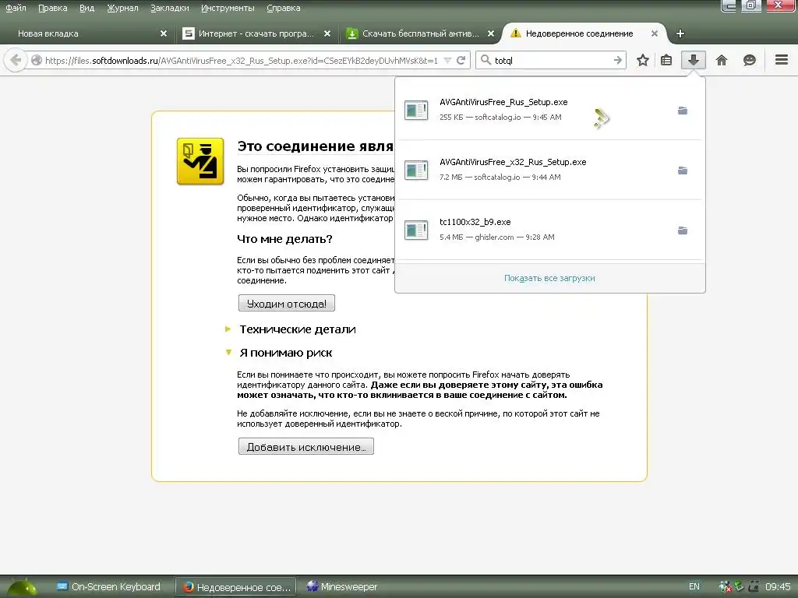This screenshot has width=798, height=598.
Task: Open the Справка menu
Action: pos(284,8)
